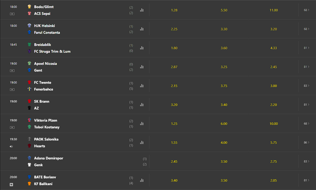This screenshot has width=316, height=190.
Task: Expand 68 markets for Viktoria Plzen match
Action: 307,124
